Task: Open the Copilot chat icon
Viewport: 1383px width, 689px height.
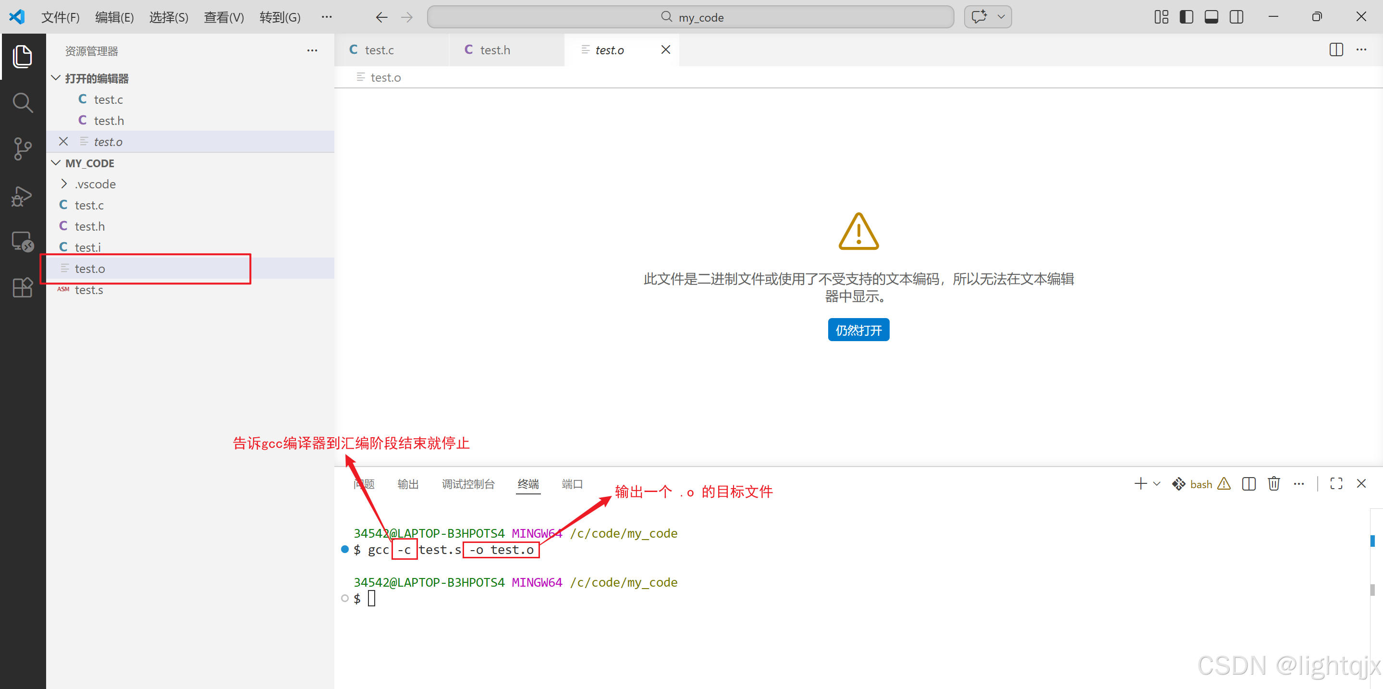Action: pyautogui.click(x=979, y=17)
